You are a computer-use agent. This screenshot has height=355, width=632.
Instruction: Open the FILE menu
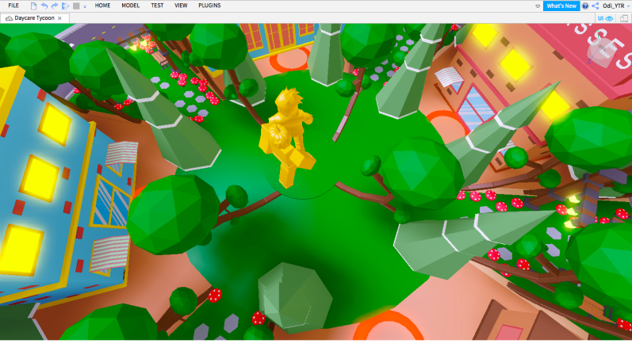tap(13, 6)
